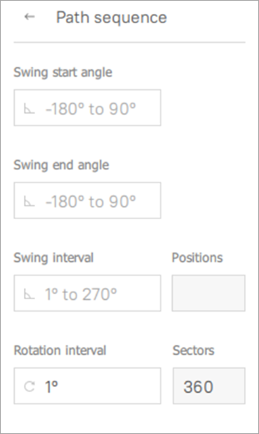Click the Path sequence panel title
The image size is (259, 434).
(x=112, y=18)
